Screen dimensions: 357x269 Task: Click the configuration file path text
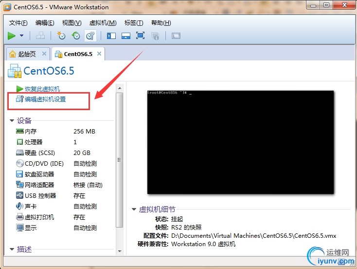pos(253,236)
